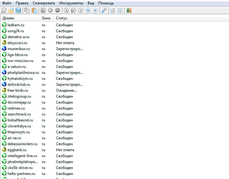The height and width of the screenshot is (179, 229).
Task: Select the cko5k-driver.ru domain
Action: (20, 168)
